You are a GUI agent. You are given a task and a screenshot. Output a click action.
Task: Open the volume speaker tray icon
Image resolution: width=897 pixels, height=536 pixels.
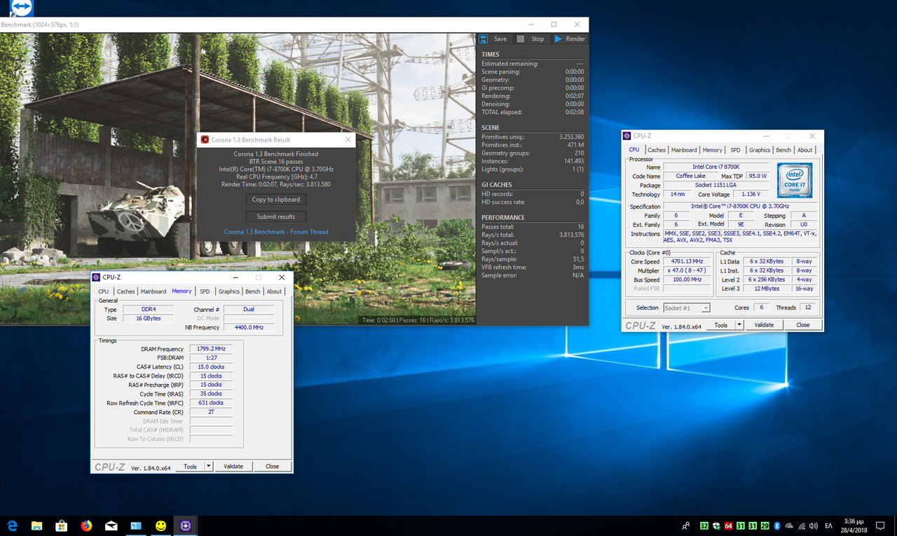pos(814,525)
